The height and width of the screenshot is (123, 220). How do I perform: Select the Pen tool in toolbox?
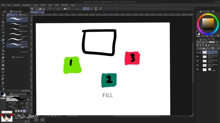3,40
